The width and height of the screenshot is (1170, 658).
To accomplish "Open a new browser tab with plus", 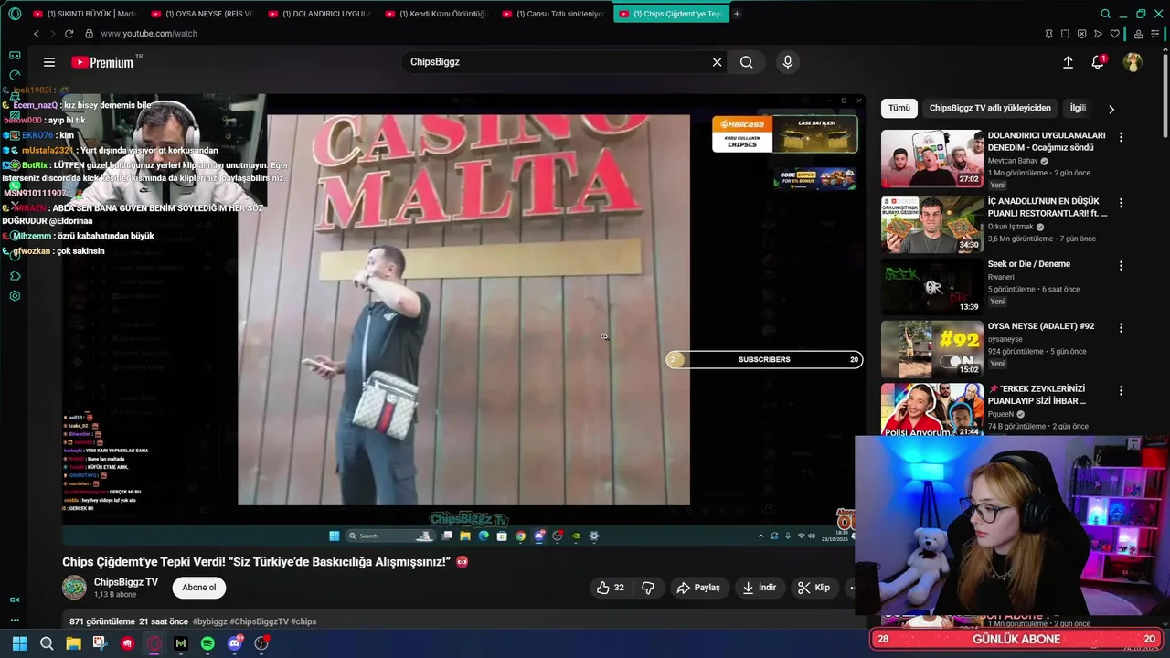I will point(737,14).
